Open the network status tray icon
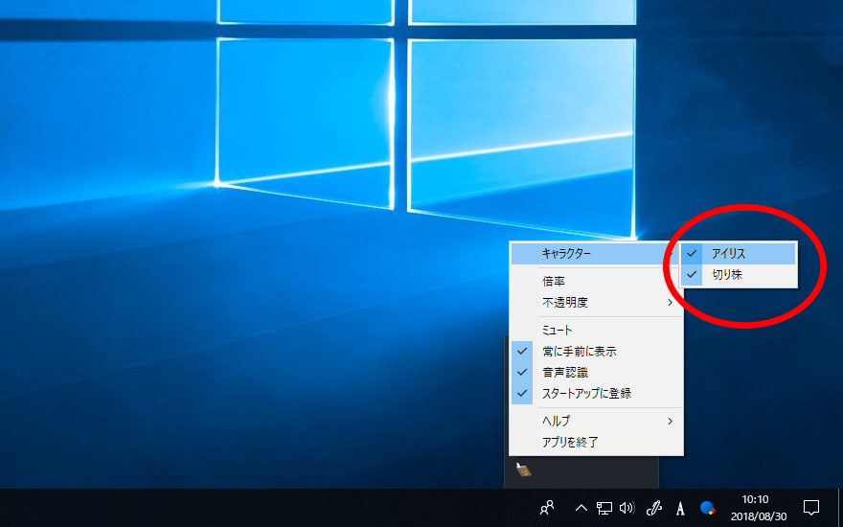 tap(604, 507)
